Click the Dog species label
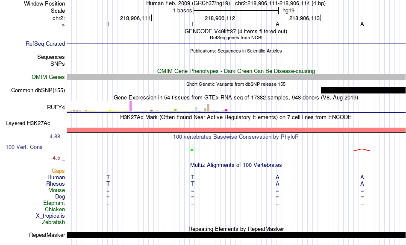 [60, 197]
